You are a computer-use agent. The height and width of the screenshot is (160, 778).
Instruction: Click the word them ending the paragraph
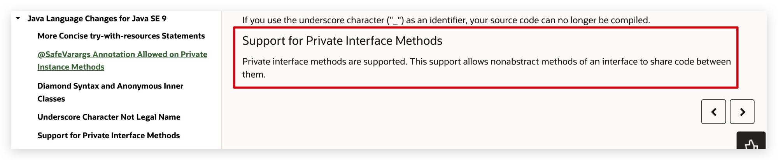click(254, 74)
